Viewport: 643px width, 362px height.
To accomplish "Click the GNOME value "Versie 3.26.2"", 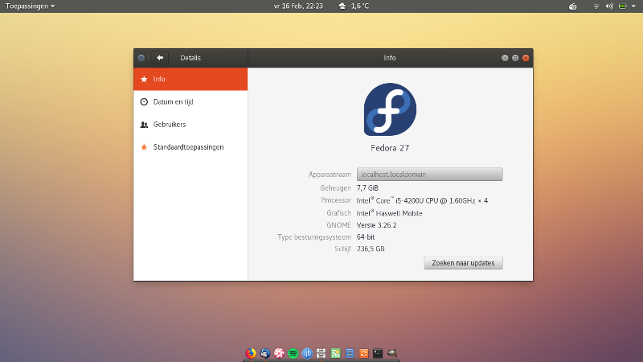I will coord(376,225).
